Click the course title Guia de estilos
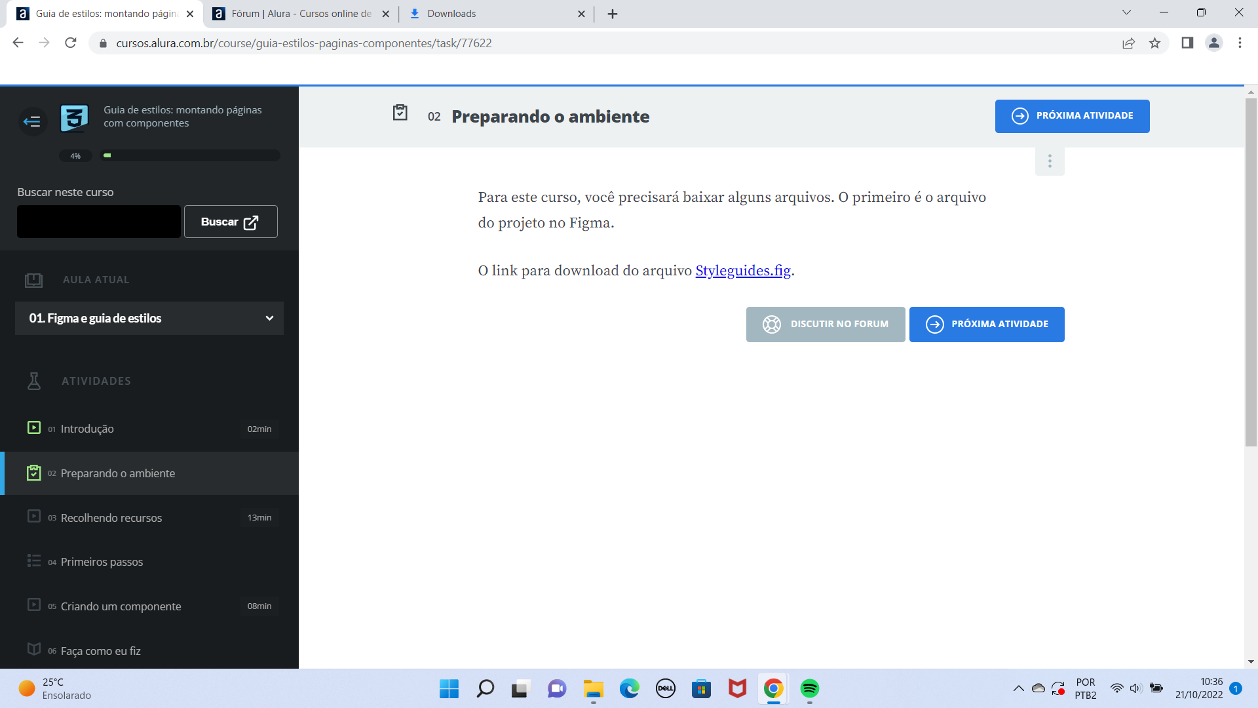Image resolution: width=1258 pixels, height=708 pixels. pos(183,117)
